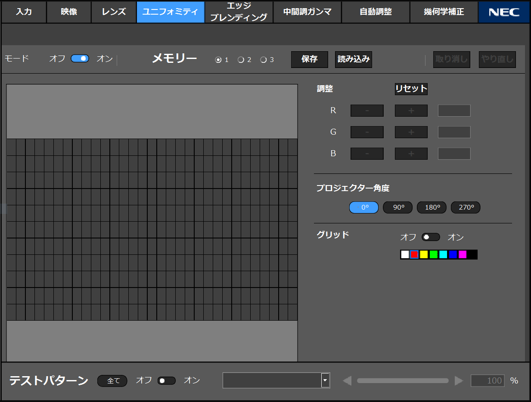
Task: Switch to the エッジブレンディング tab
Action: [239, 12]
